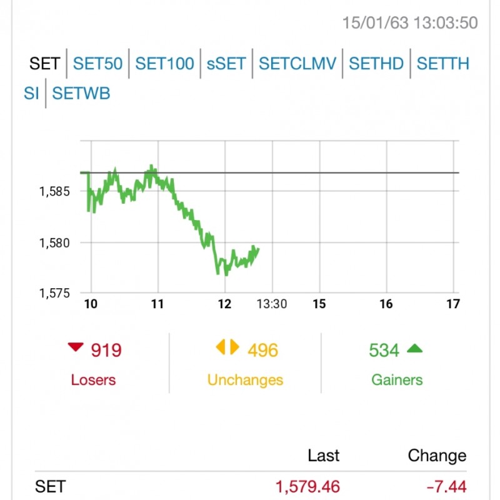
Task: Click the 919 Losers count
Action: (106, 351)
